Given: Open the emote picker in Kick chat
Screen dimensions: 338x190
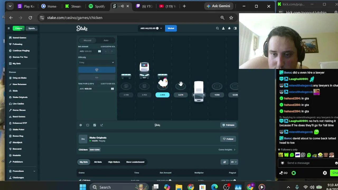Looking at the screenshot, I should tap(336, 163).
